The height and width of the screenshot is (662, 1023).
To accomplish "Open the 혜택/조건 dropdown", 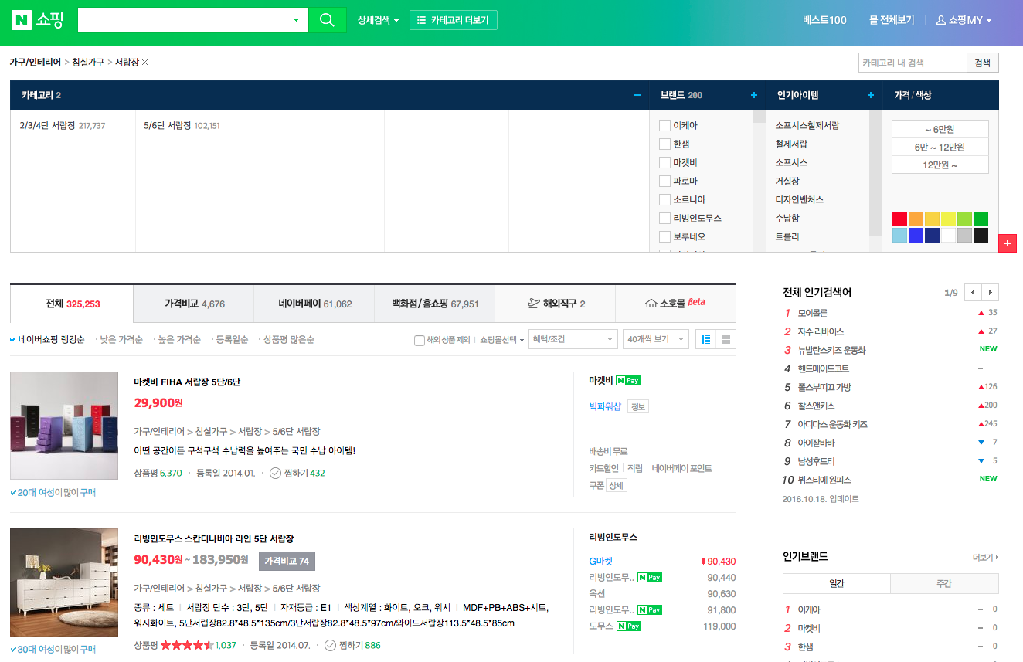I will pos(573,340).
